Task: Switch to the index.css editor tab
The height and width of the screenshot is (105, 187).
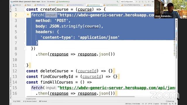Action: click(x=17, y=5)
